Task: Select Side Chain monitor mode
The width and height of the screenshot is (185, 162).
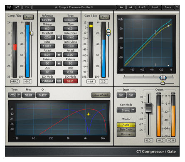Action: pos(126,130)
